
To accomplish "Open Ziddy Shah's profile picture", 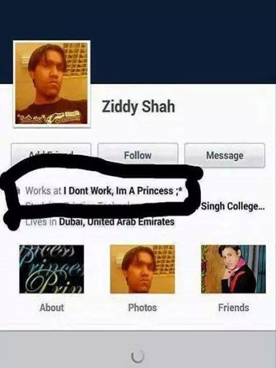I will click(x=51, y=84).
